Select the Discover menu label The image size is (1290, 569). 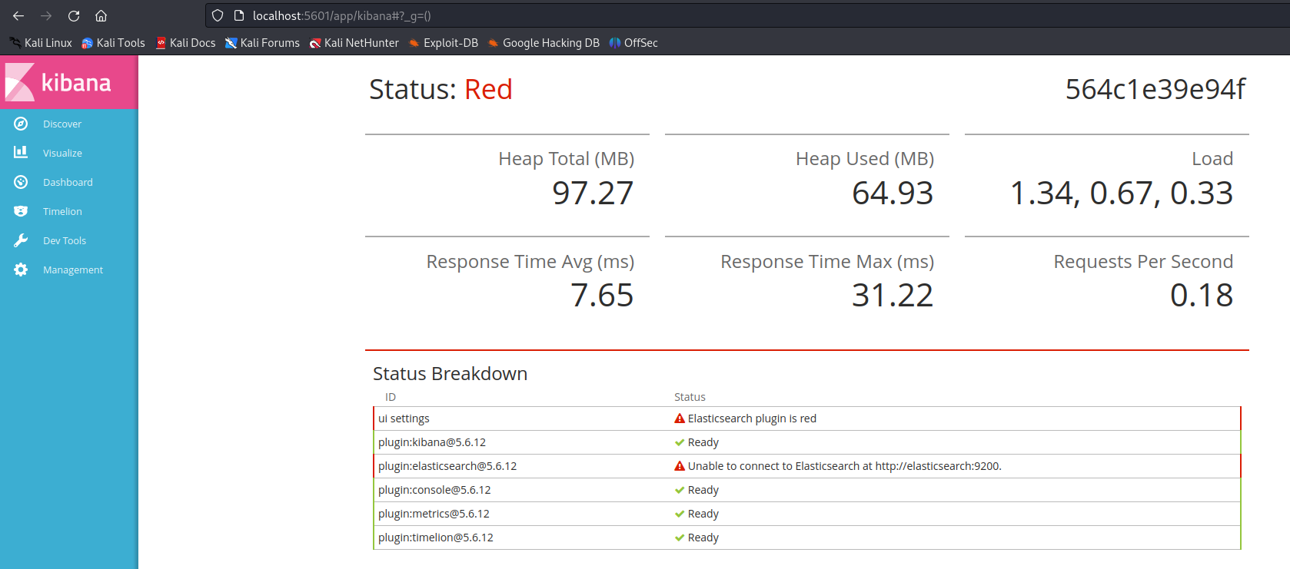pos(62,124)
